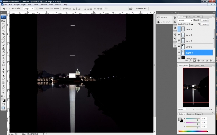Switch to the Histogram tab
Image resolution: width=217 pixels, height=135 pixels.
(x=194, y=66)
